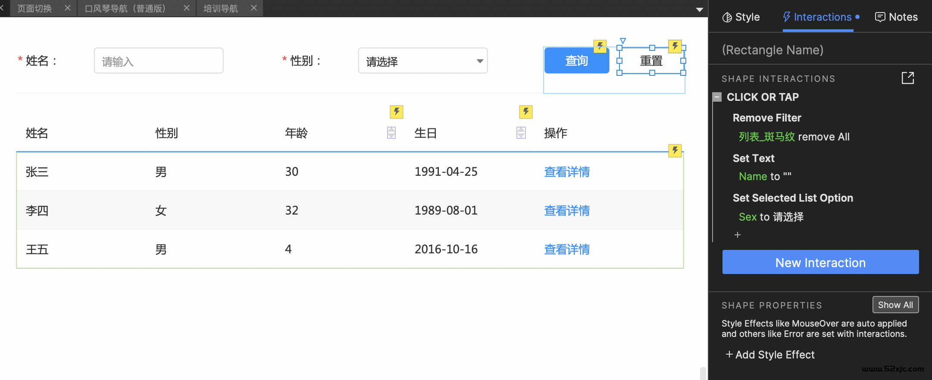
Task: Open the tab list overflow arrow
Action: coord(699,9)
